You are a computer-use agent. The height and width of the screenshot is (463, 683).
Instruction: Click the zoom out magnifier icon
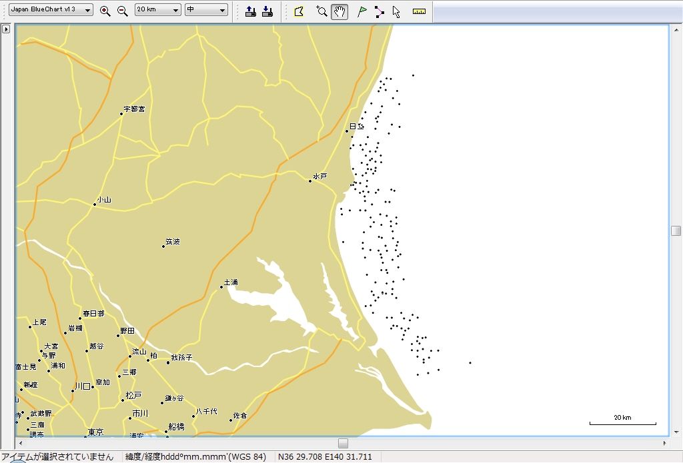[123, 11]
